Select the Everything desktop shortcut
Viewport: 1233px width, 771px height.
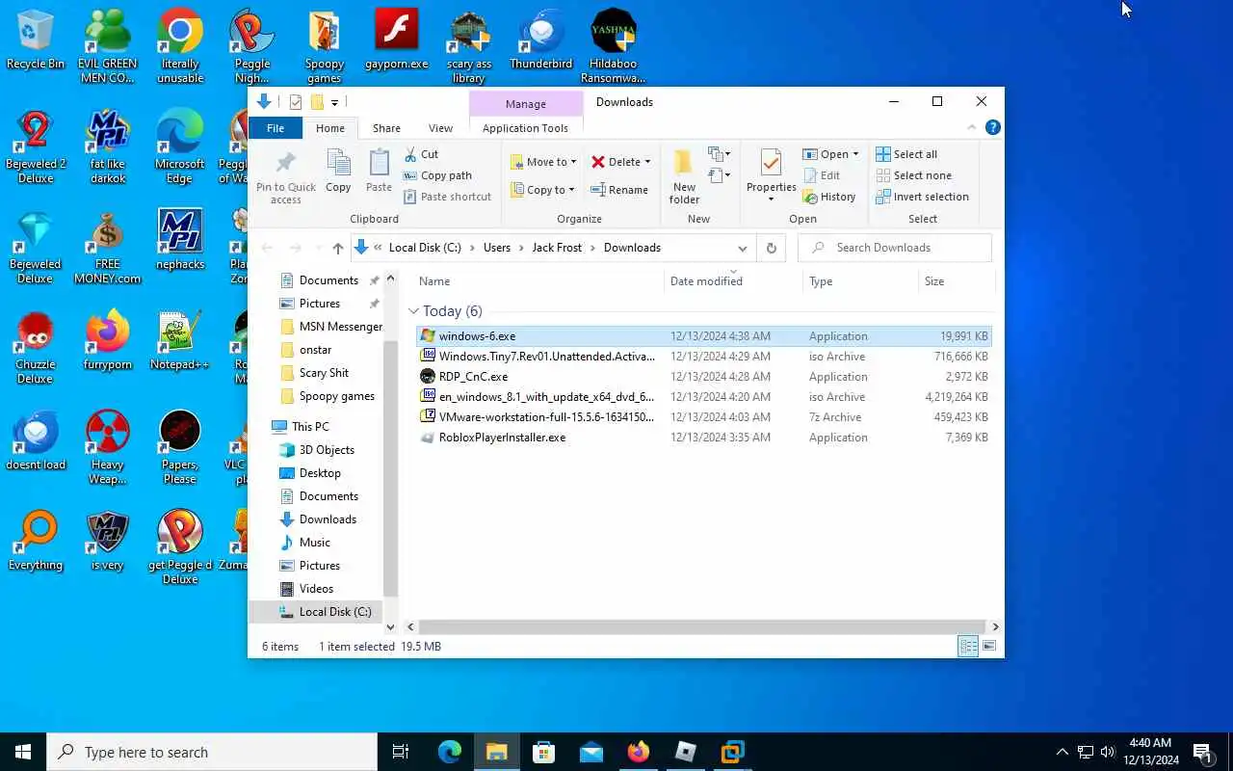point(36,542)
